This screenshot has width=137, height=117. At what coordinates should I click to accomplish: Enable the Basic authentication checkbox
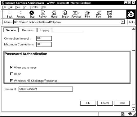click(11, 74)
